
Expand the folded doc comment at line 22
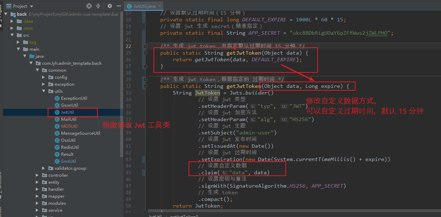[x=145, y=46]
